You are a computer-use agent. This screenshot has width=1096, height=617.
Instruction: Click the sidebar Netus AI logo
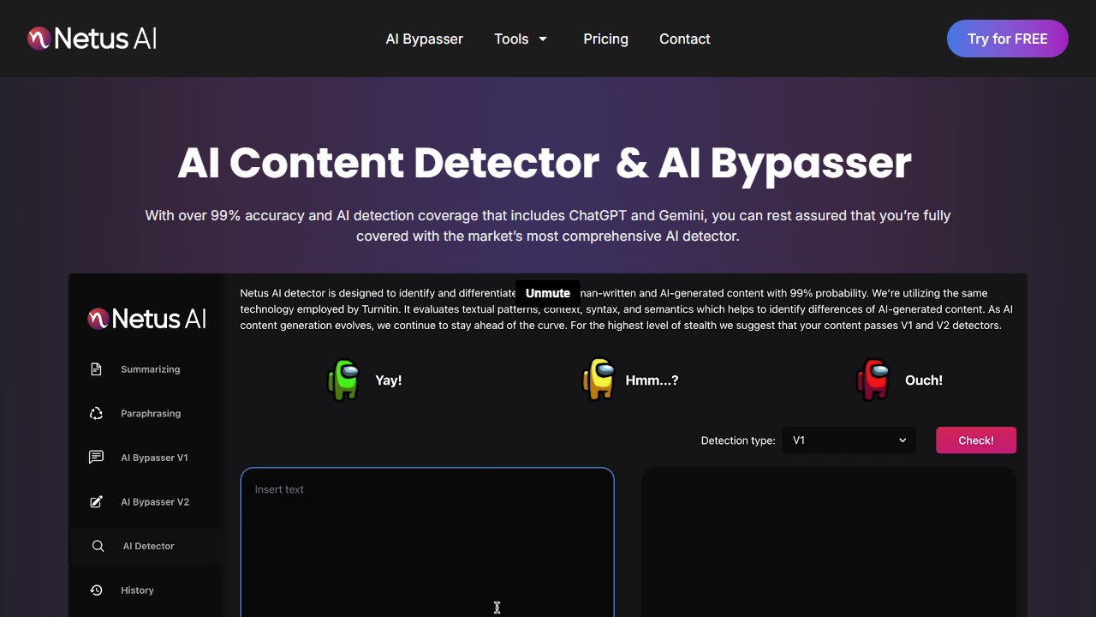click(146, 319)
